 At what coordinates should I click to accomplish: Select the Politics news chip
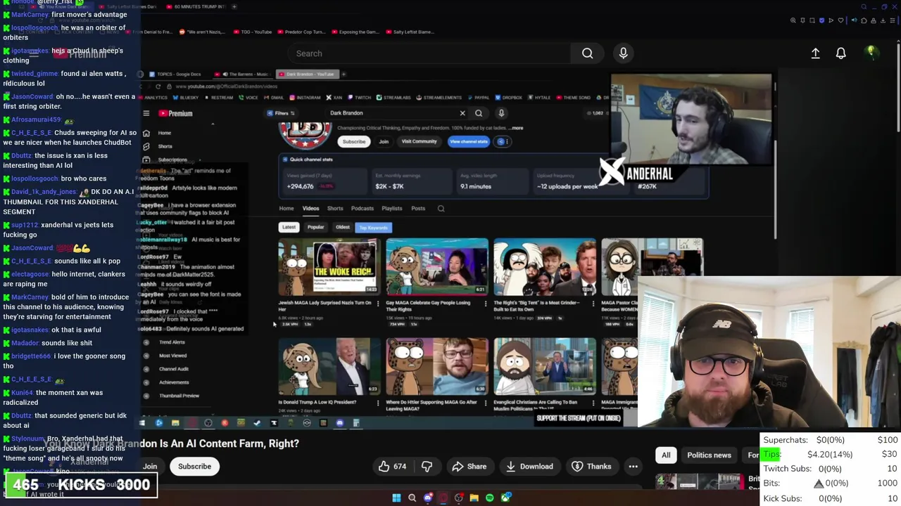point(709,455)
